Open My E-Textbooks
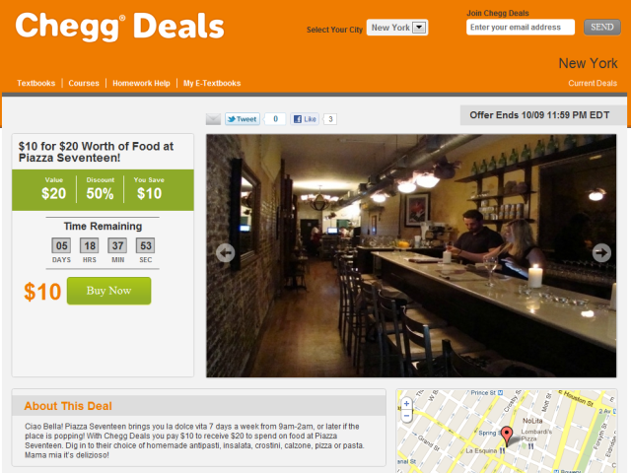 212,83
